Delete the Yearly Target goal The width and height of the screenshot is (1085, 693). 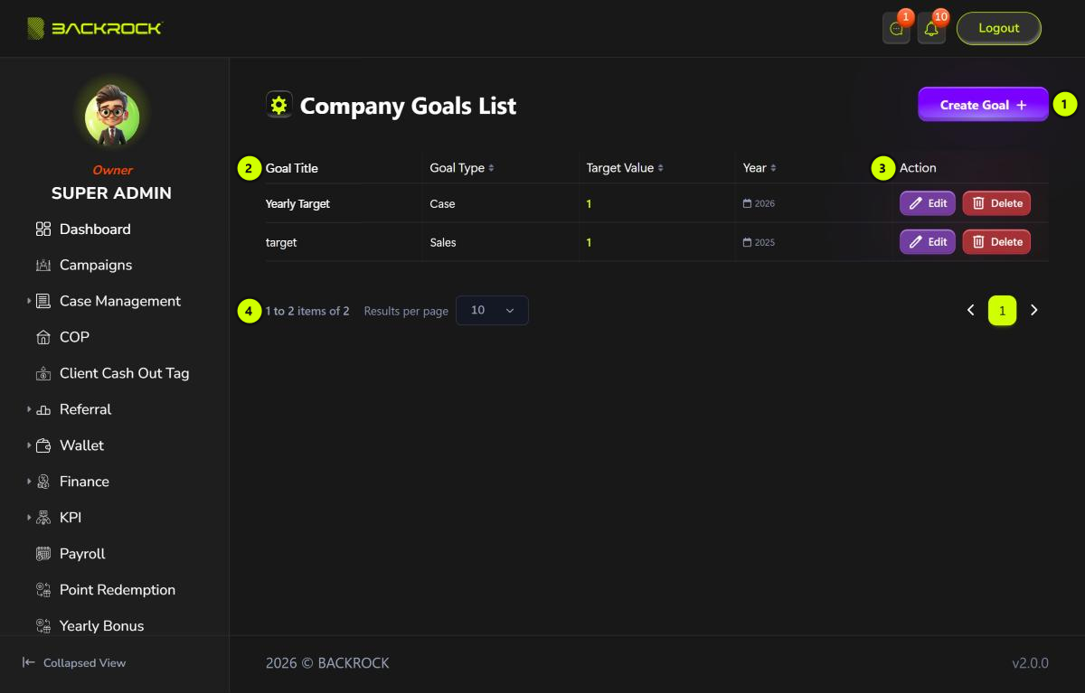996,203
